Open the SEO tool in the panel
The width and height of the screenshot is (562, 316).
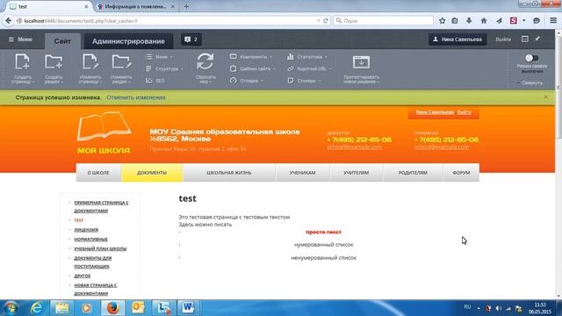click(155, 81)
